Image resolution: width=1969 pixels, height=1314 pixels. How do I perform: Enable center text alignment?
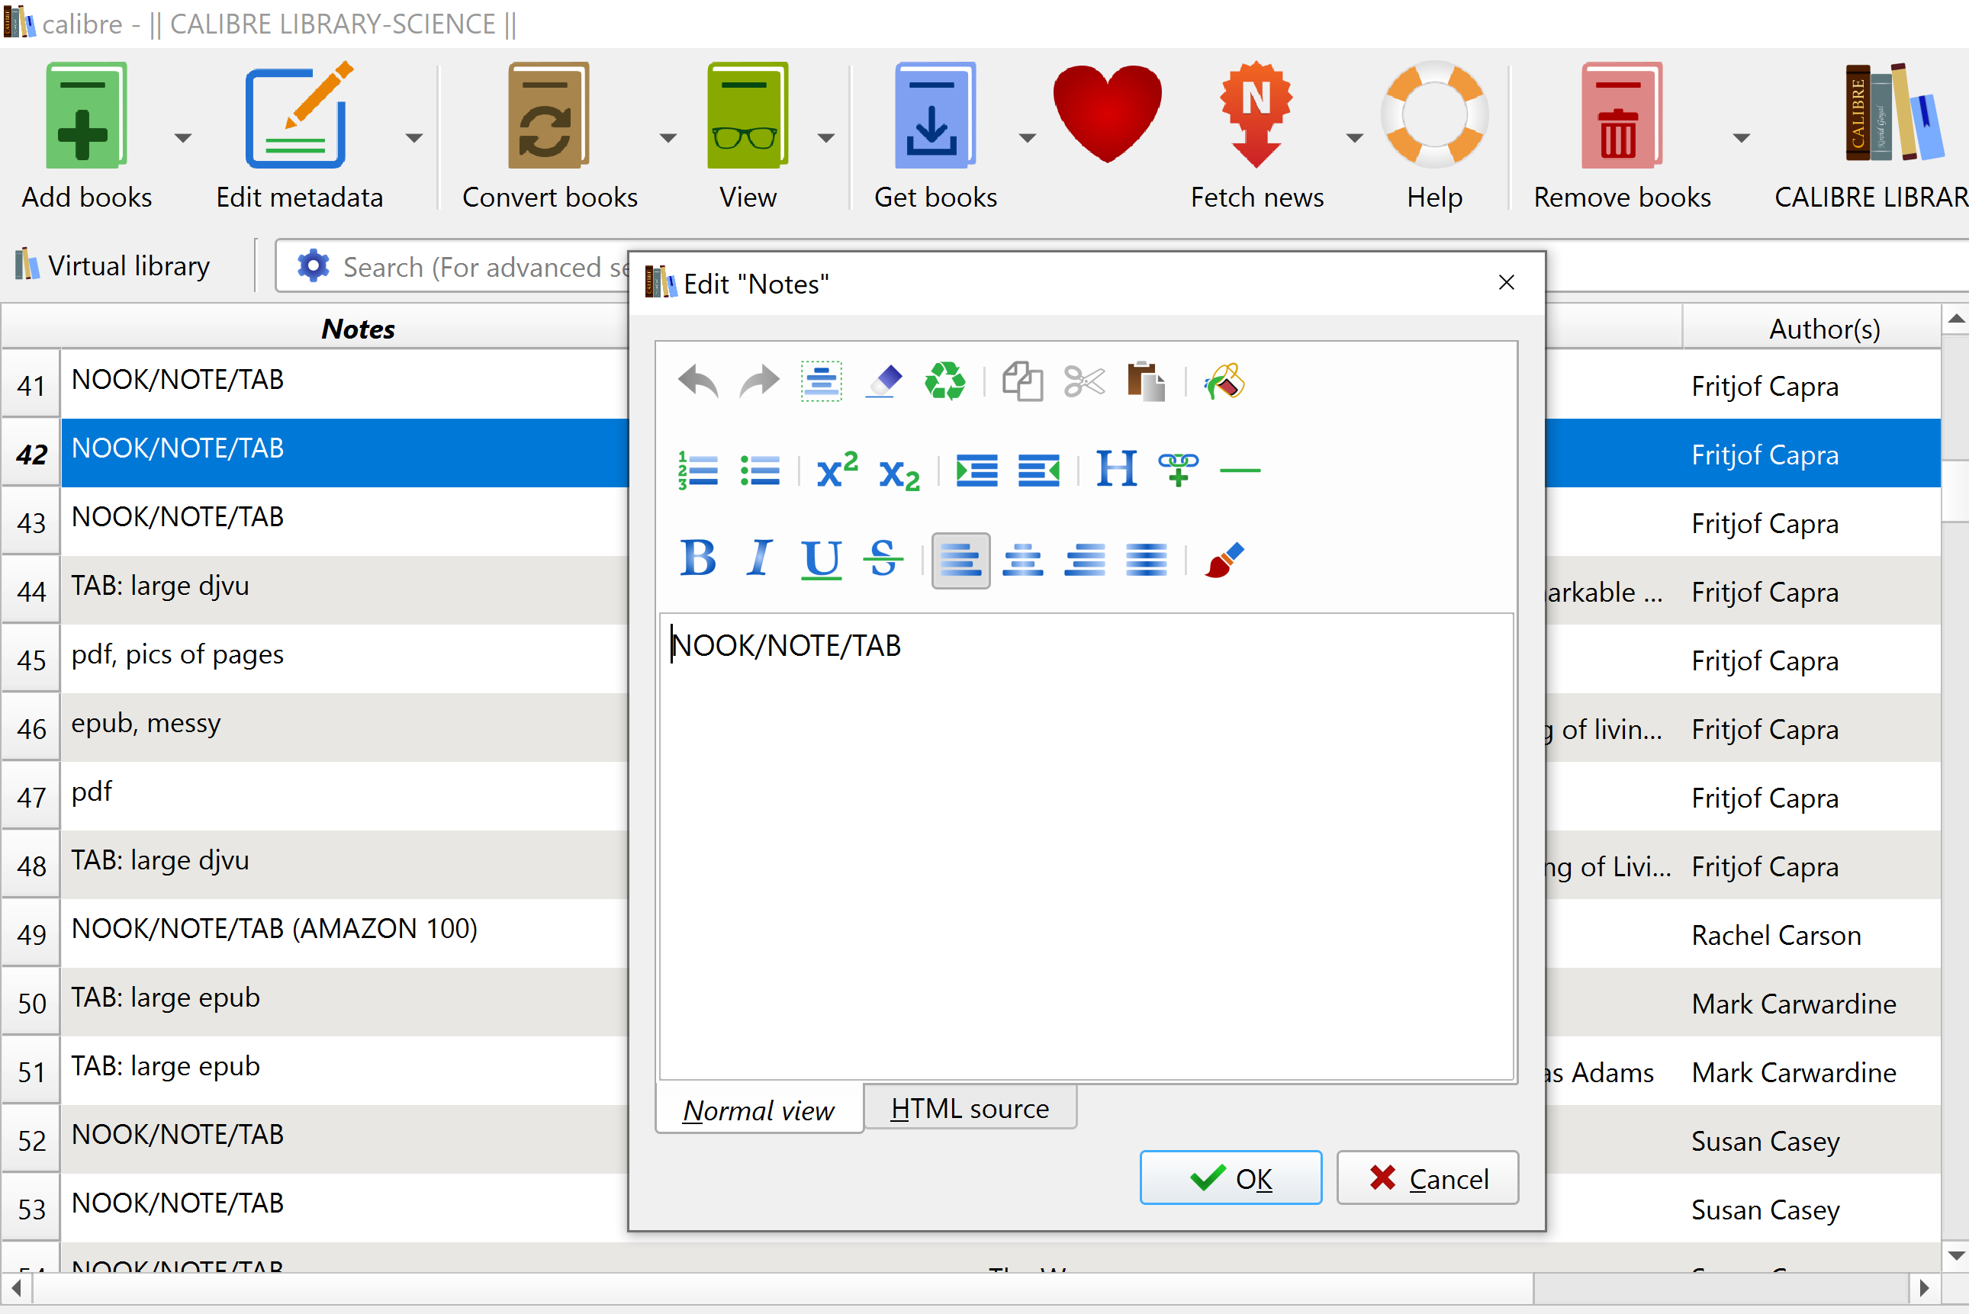(x=1022, y=560)
